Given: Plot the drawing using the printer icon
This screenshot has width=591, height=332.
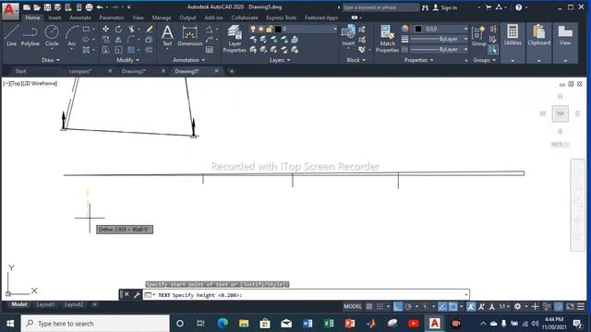Looking at the screenshot, I should [x=89, y=7].
